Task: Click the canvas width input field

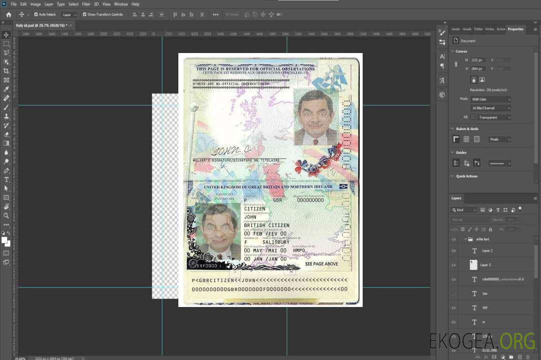Action: click(x=478, y=60)
